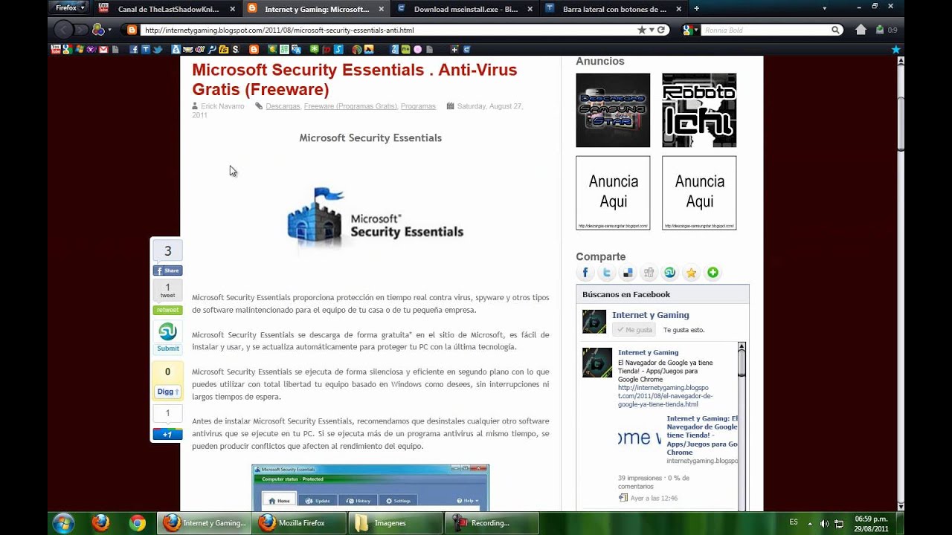
Task: Click the blue star bookmarks menu icon
Action: point(895,49)
